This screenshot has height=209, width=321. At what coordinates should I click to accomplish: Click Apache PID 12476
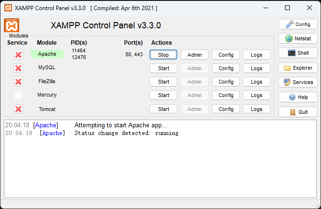(79, 57)
